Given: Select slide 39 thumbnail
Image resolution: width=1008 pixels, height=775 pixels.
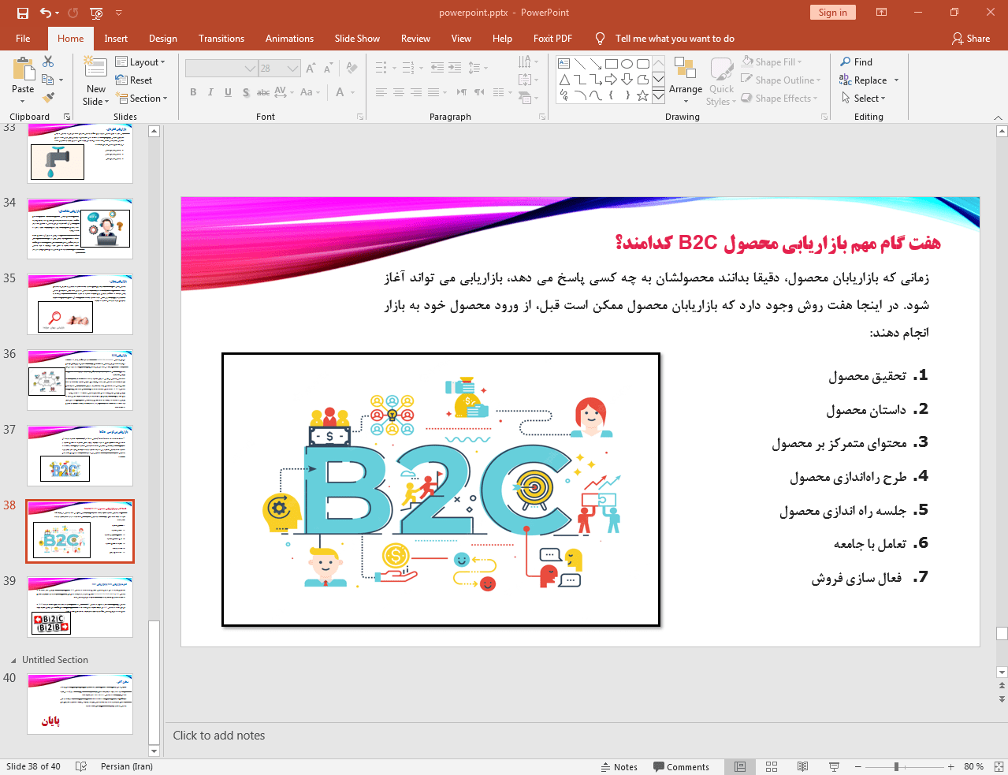Looking at the screenshot, I should pyautogui.click(x=80, y=607).
